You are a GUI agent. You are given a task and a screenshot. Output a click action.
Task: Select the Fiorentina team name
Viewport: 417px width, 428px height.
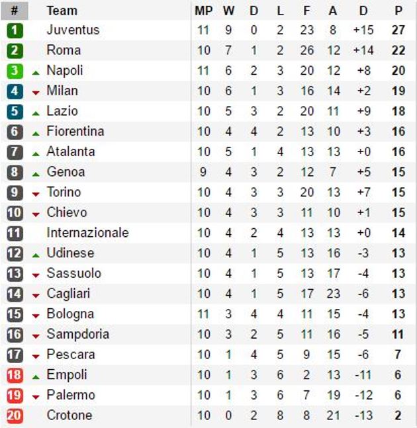coord(75,132)
